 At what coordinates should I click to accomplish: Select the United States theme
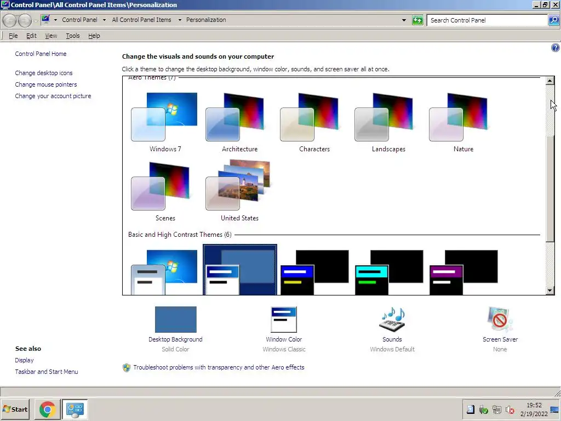pyautogui.click(x=239, y=191)
